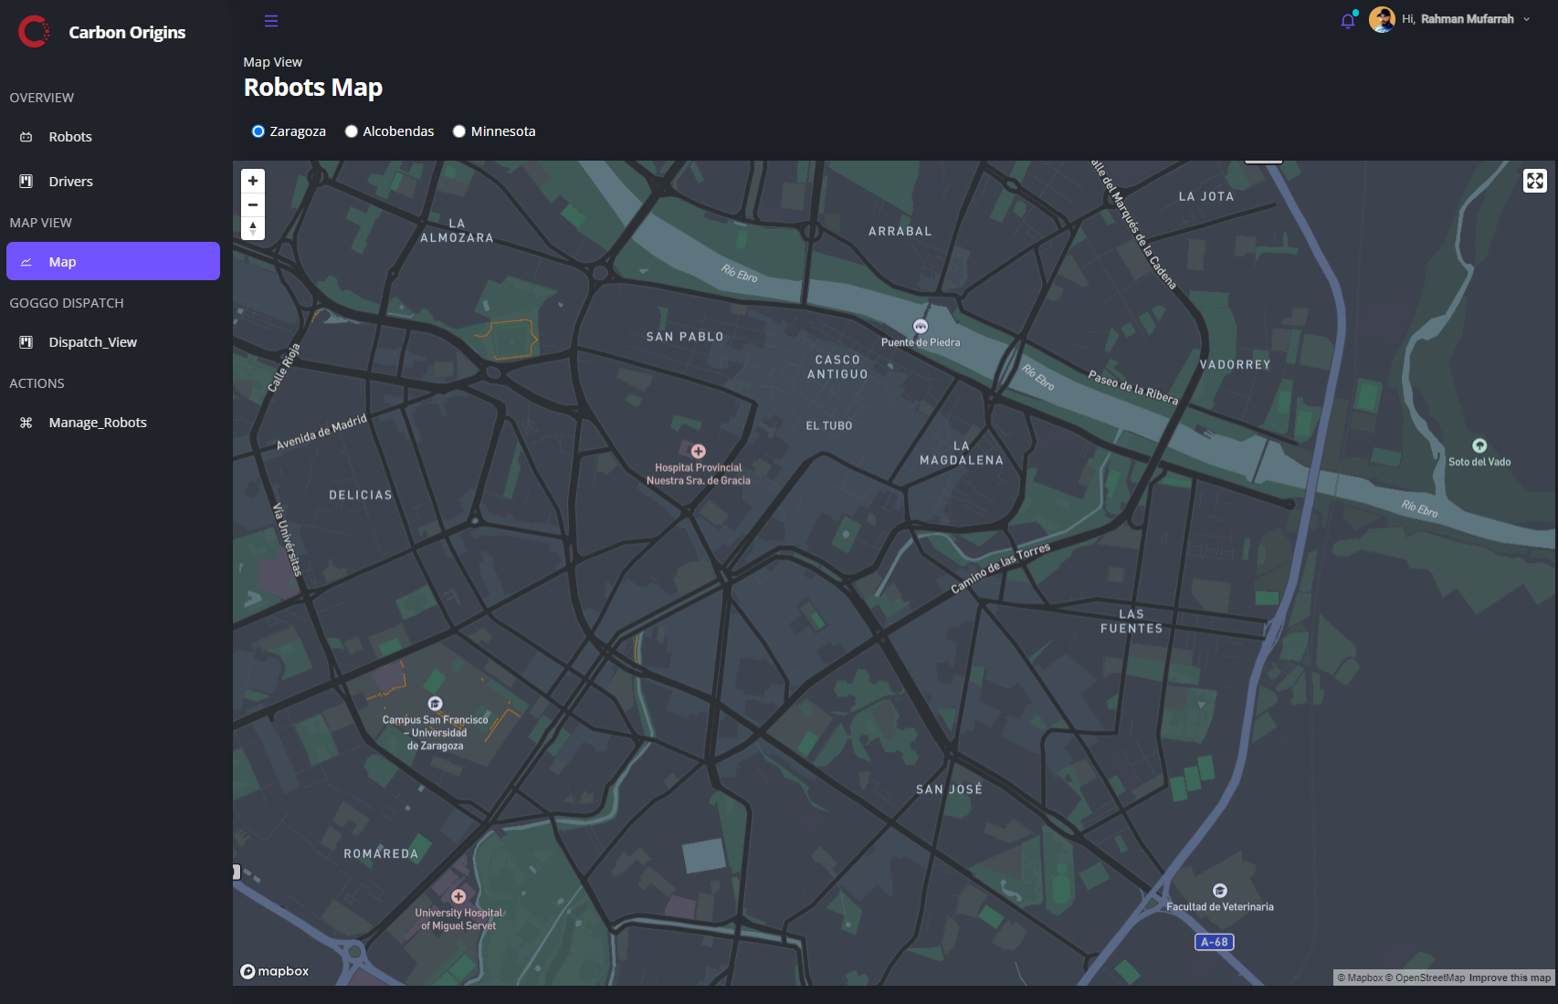Open Manage_Robots under Actions

97,423
